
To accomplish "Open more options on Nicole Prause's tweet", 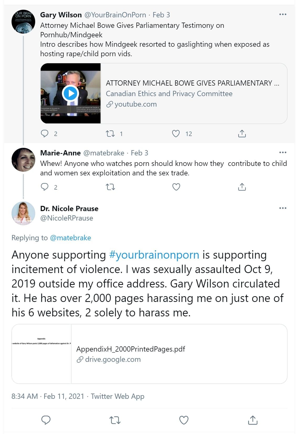I will coord(283,208).
